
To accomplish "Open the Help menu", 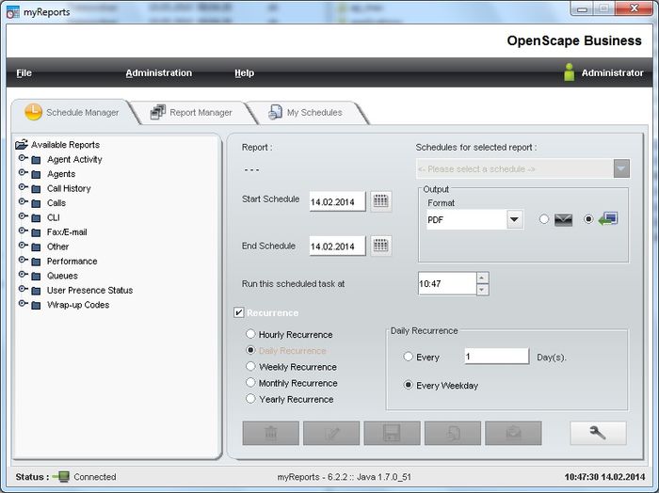I will (244, 73).
